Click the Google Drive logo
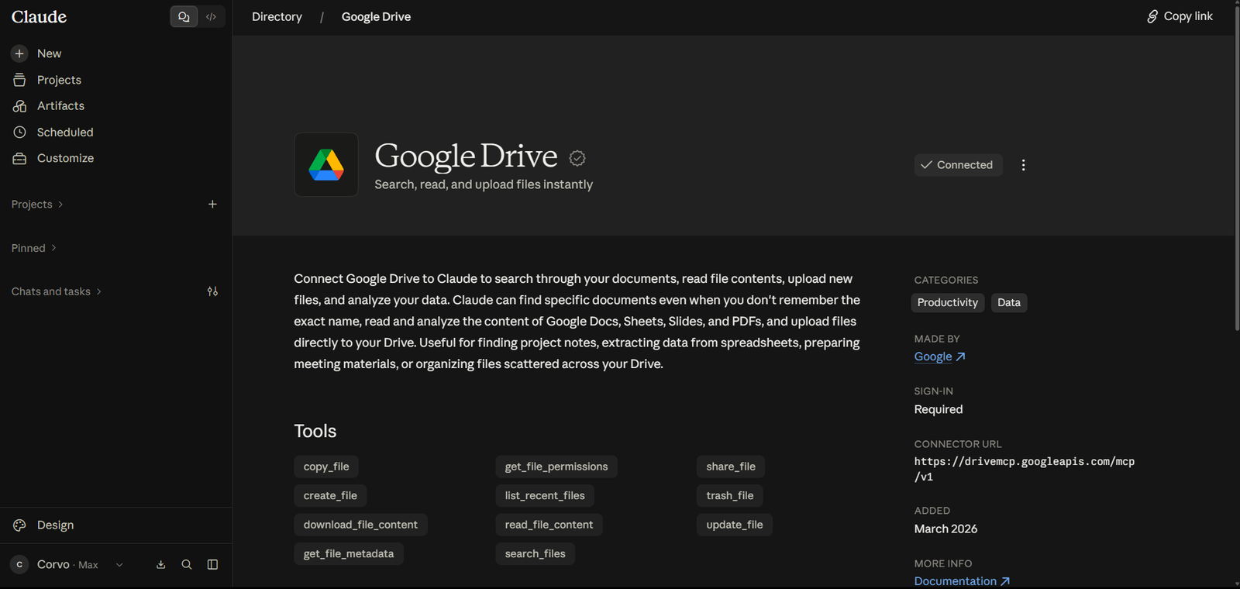This screenshot has width=1240, height=589. click(326, 165)
